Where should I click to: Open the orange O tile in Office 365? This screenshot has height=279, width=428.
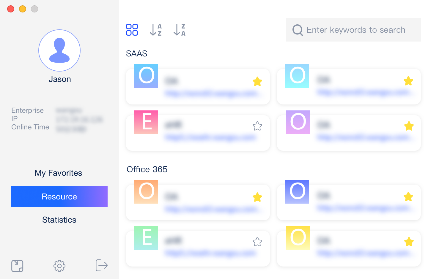pos(198,202)
